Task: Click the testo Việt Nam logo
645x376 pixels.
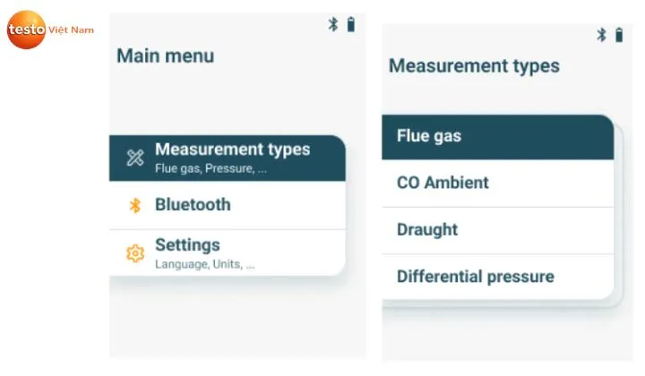Action: click(27, 30)
